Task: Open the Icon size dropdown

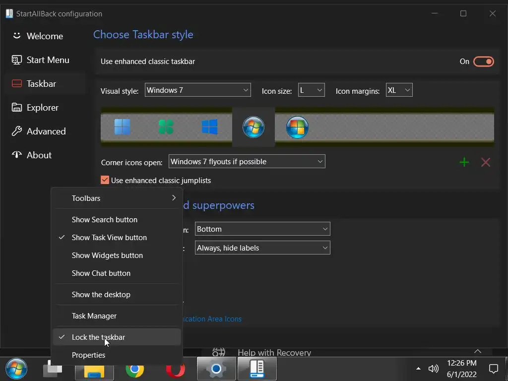Action: click(x=311, y=90)
